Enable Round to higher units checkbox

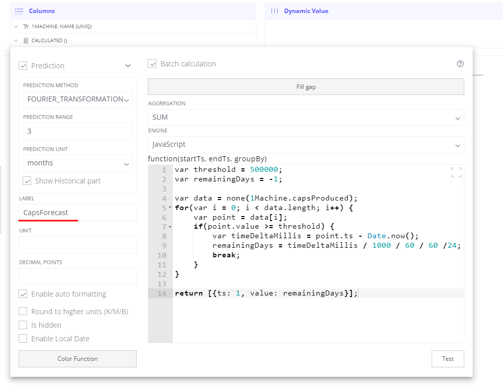coord(23,312)
